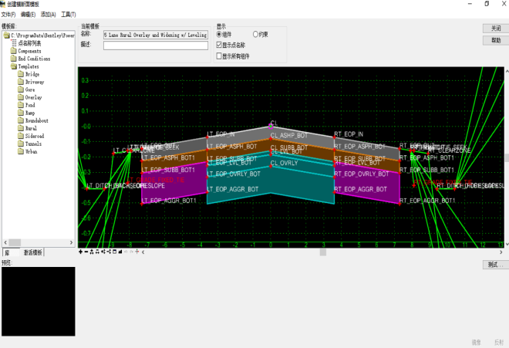
Task: Open the 点名称列表 list icon
Action: 13,43
